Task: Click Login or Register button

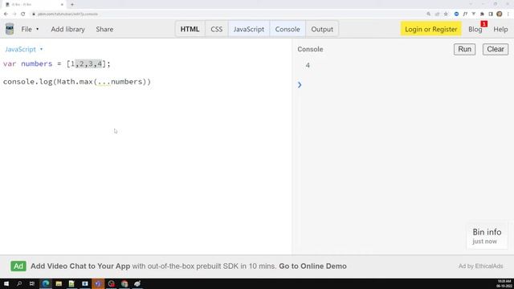Action: (430, 29)
